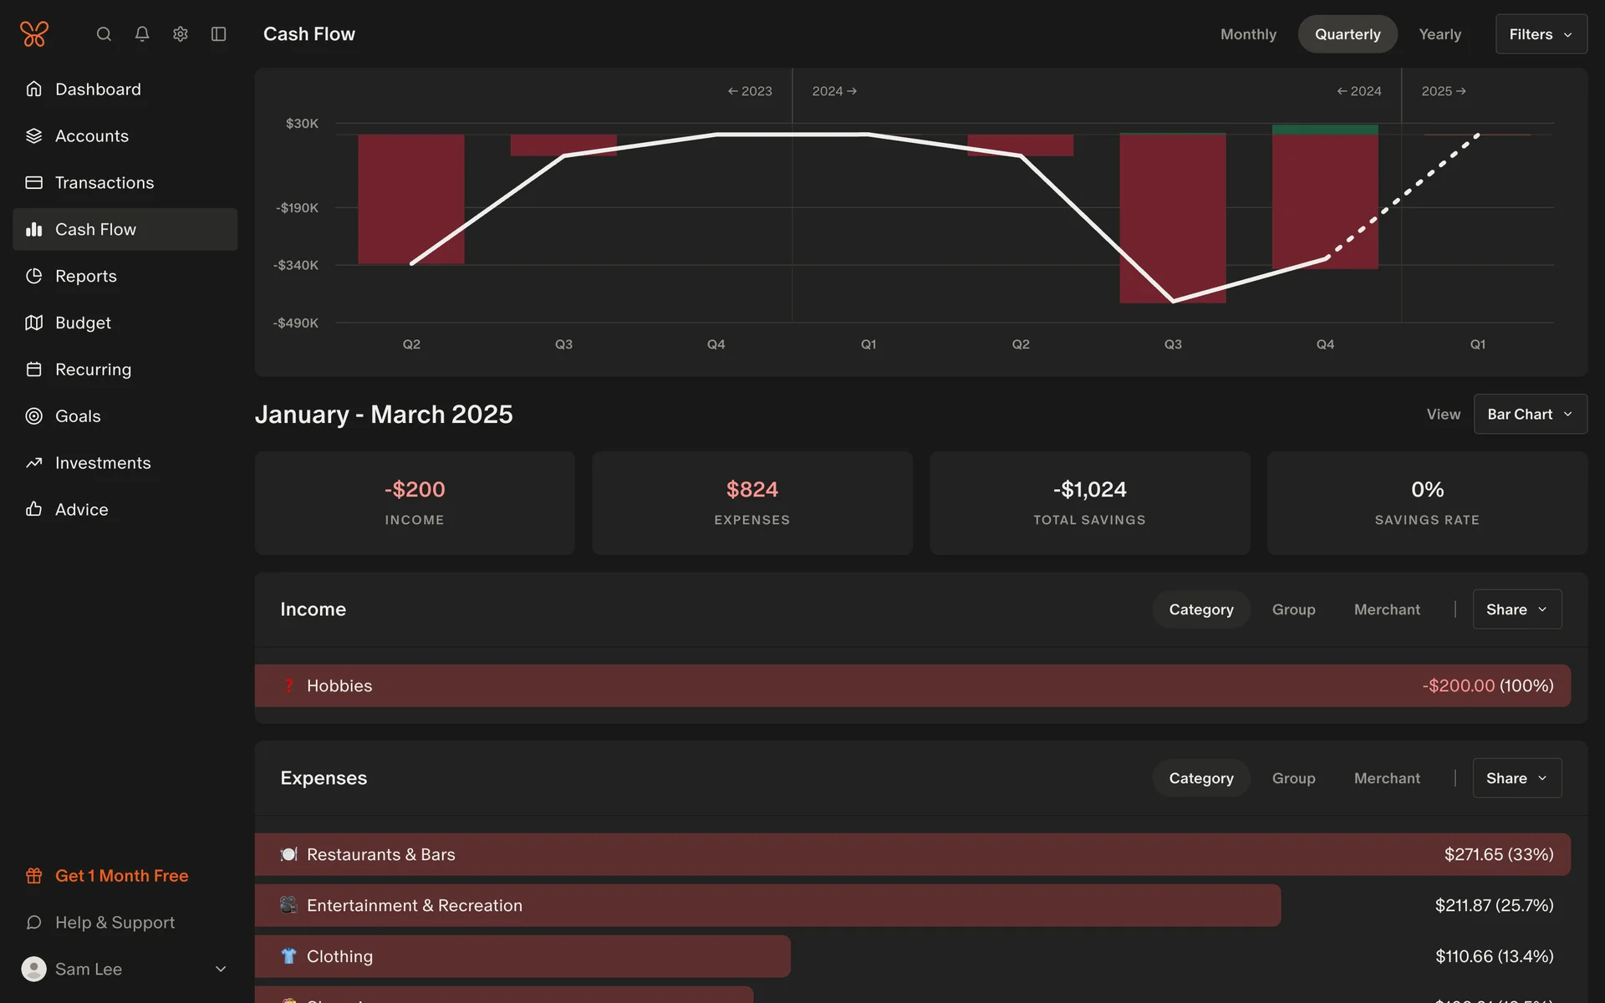
Task: Switch chart period to Monthly
Action: (1248, 34)
